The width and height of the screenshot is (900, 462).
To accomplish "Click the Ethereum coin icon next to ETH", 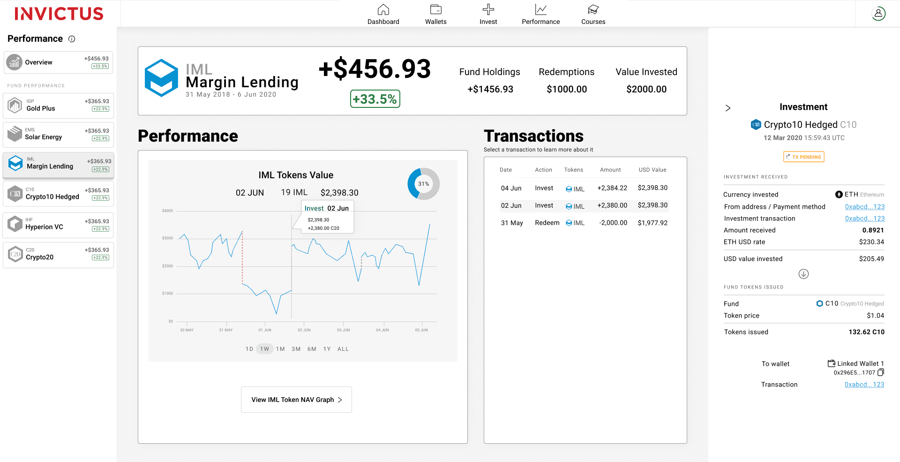I will (839, 194).
